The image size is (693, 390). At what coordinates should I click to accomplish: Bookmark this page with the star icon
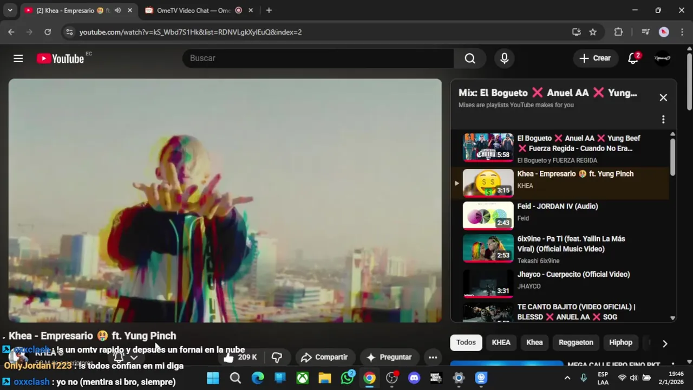pyautogui.click(x=593, y=32)
